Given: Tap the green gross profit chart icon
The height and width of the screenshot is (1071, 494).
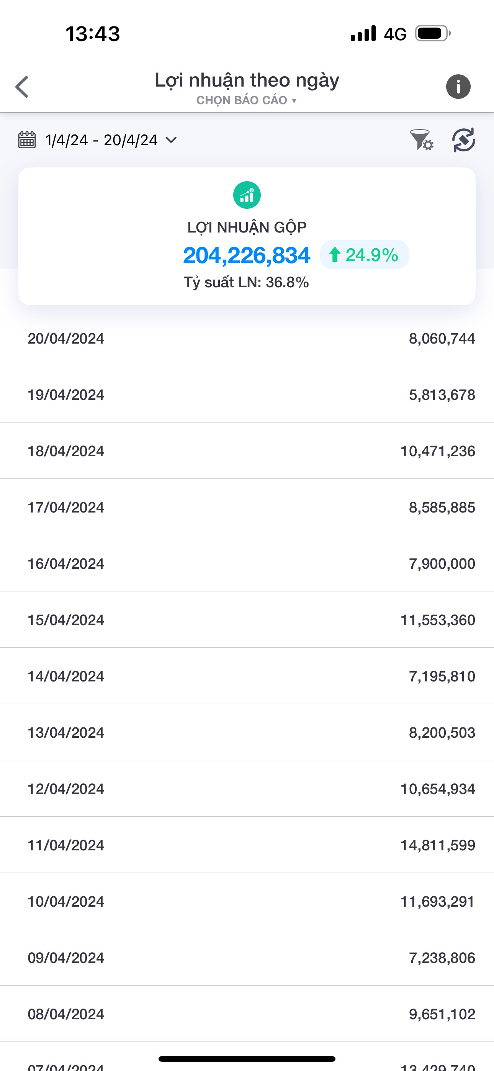Looking at the screenshot, I should point(247,195).
